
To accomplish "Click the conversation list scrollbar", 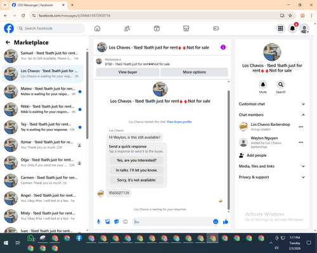I will [87, 95].
